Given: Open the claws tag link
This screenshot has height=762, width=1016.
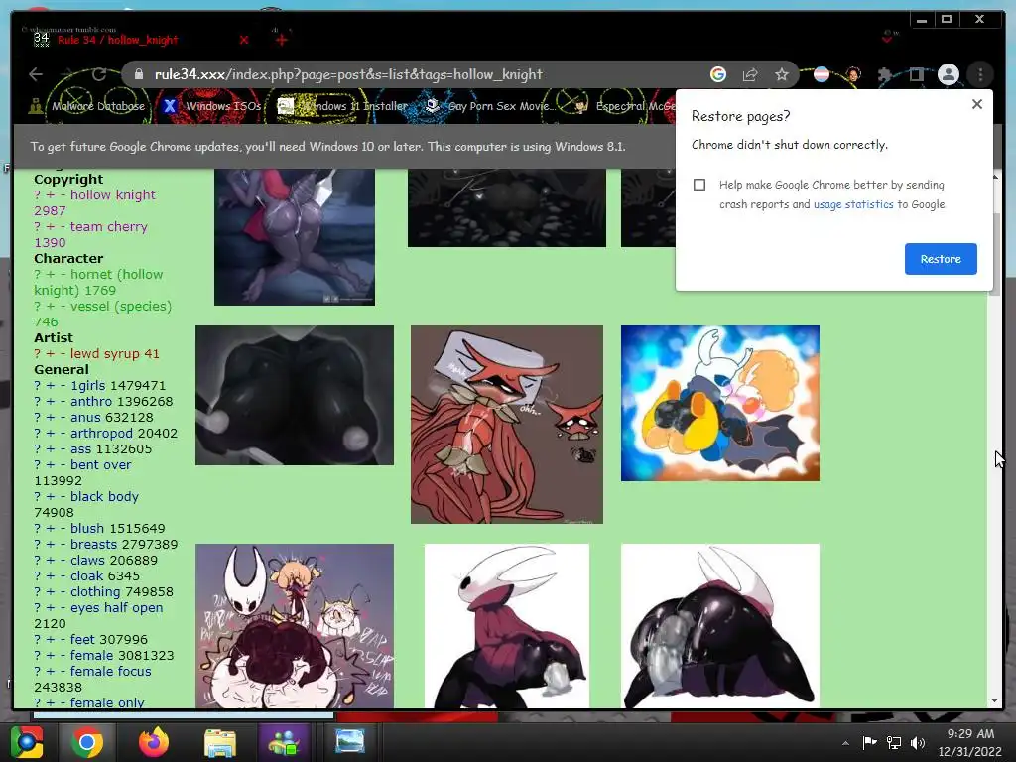Looking at the screenshot, I should coord(87,560).
